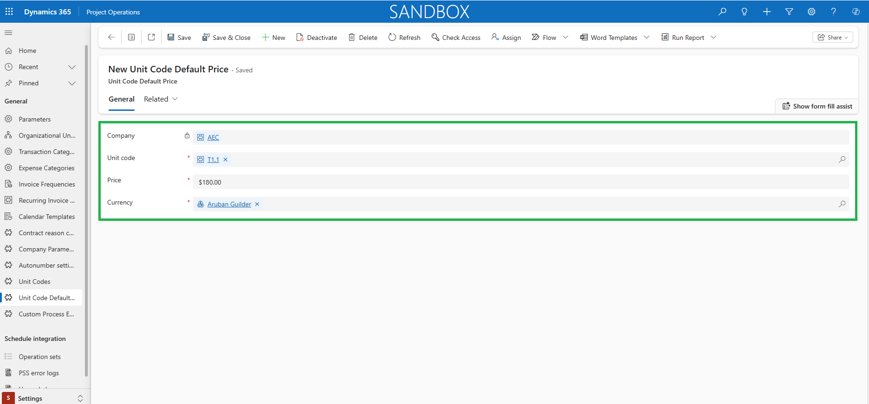Open the Copilot icon at top right

[856, 12]
